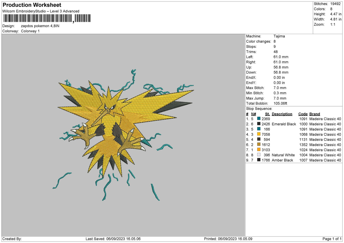Click thread code 1007
Image resolution: width=344 pixels, height=243 pixels.
303,160
